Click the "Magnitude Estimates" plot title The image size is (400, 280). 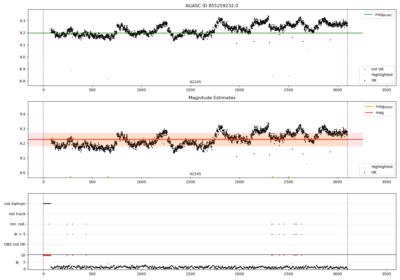click(212, 98)
